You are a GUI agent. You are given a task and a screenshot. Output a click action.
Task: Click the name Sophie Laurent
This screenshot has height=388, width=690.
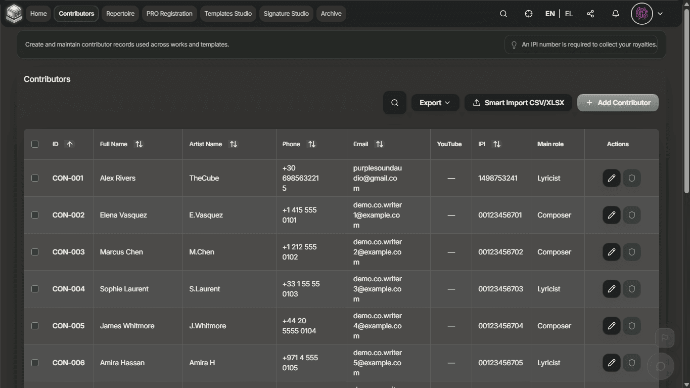click(x=124, y=289)
